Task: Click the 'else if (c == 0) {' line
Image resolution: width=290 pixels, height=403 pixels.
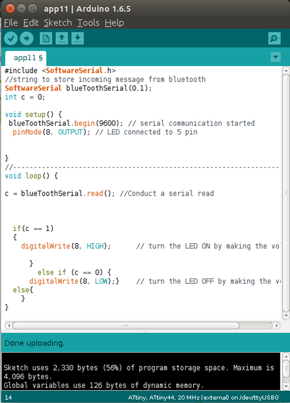Action: (x=74, y=272)
